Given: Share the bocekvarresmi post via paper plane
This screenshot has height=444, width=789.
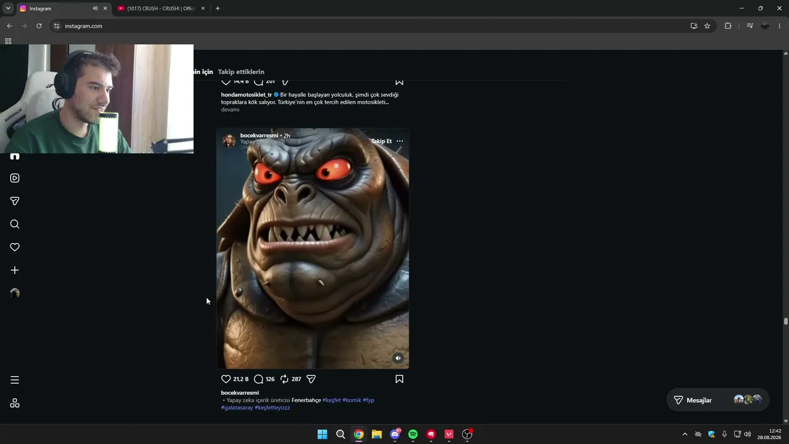Looking at the screenshot, I should point(311,379).
